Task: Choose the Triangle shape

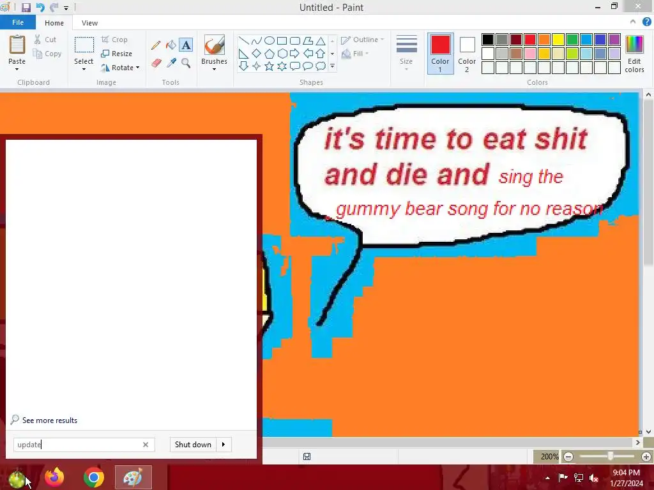Action: (x=321, y=40)
